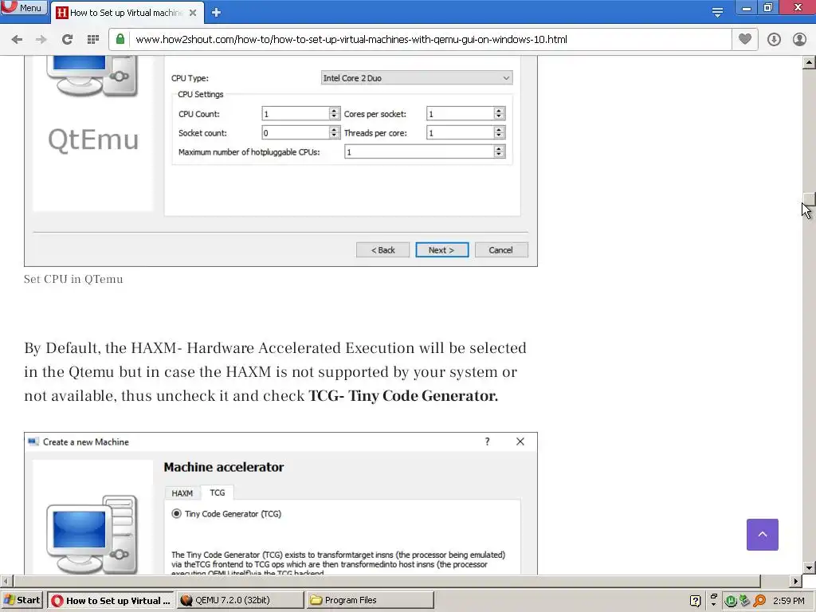The image size is (816, 612).
Task: Click the vertical scrollbar thumb
Action: point(809,199)
